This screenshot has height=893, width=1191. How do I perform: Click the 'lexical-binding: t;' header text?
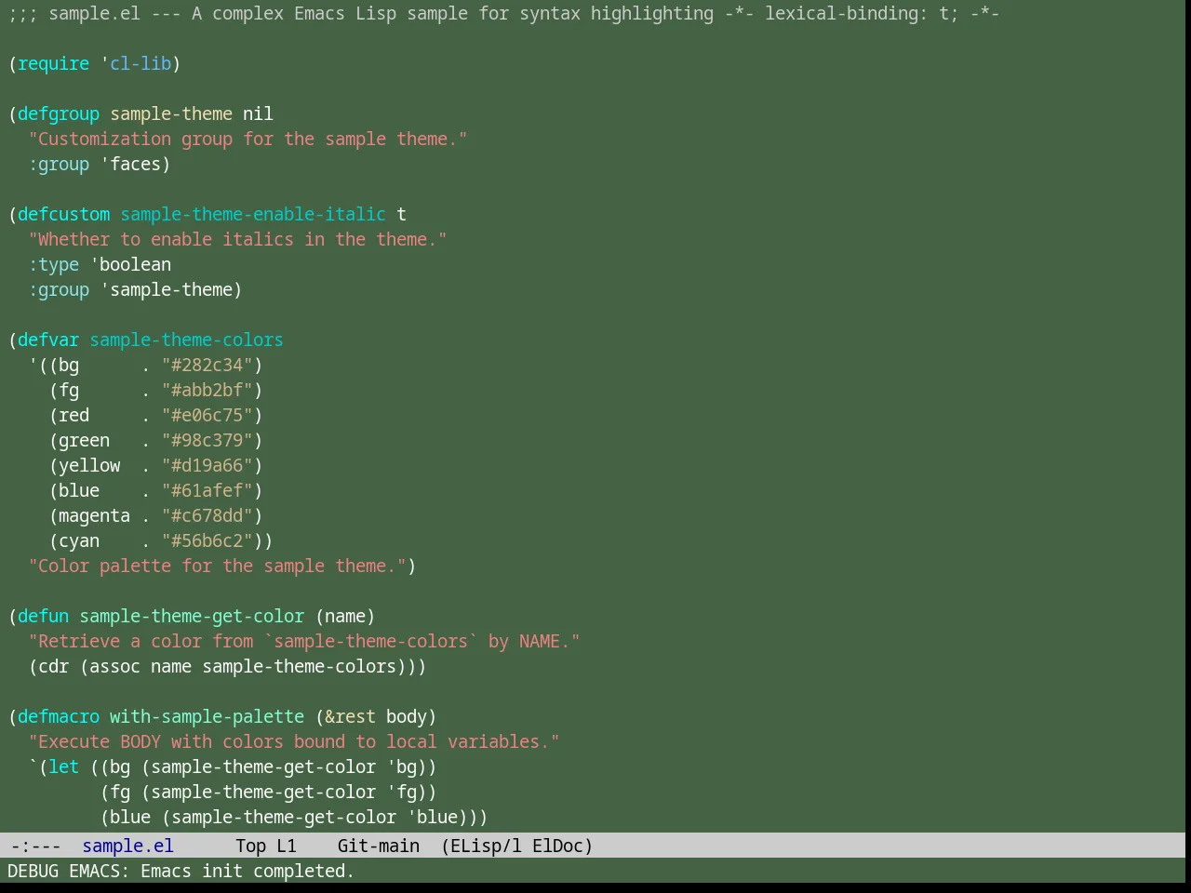862,13
